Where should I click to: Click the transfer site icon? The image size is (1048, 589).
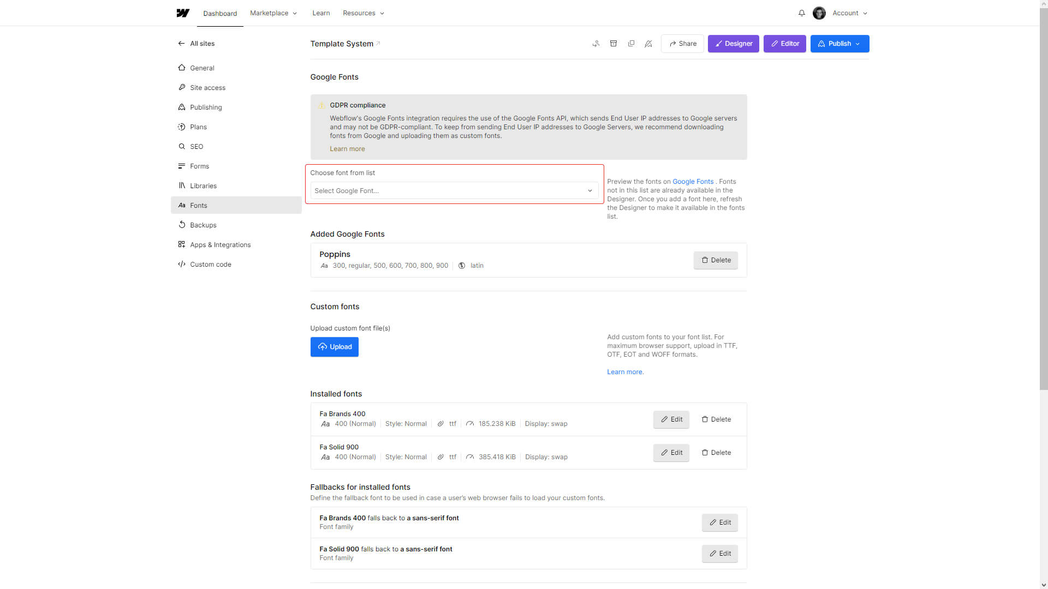[x=596, y=44]
